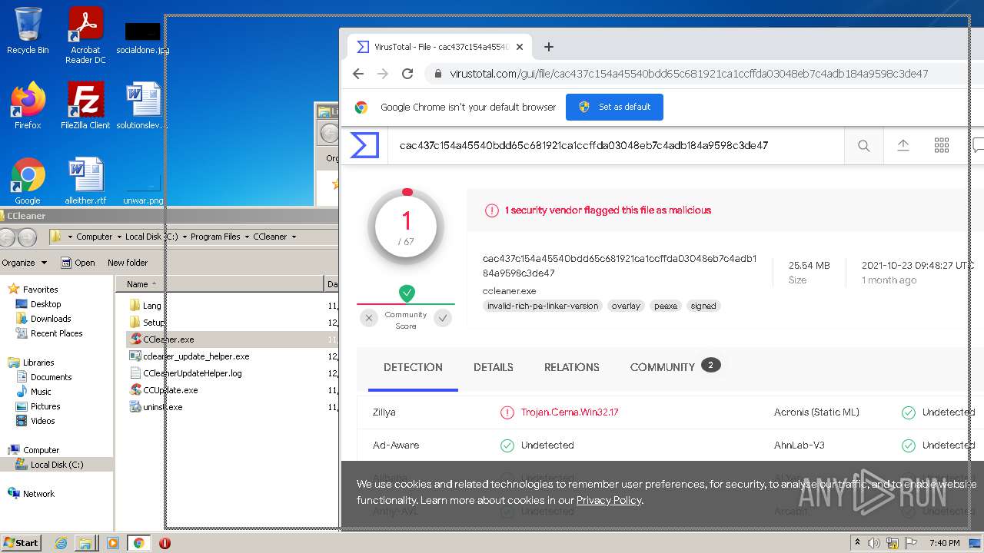984x553 pixels.
Task: Click the overlay tag
Action: point(626,306)
